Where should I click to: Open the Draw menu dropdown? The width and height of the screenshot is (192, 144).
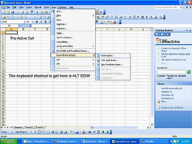tap(5, 132)
